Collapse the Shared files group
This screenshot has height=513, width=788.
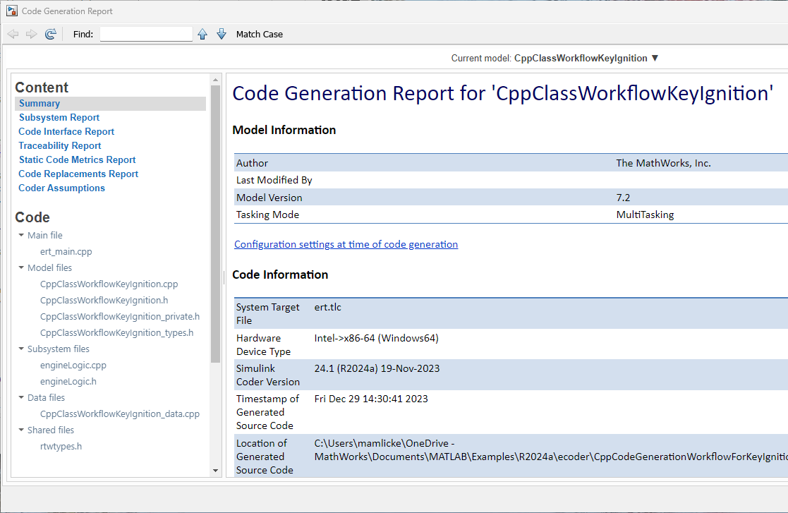point(21,430)
